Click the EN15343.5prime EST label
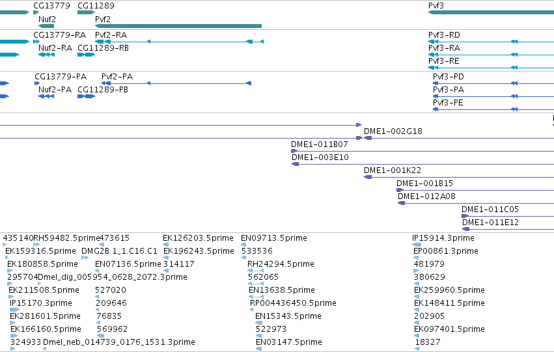 (x=288, y=317)
